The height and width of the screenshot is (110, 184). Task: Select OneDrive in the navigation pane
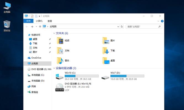36,58
